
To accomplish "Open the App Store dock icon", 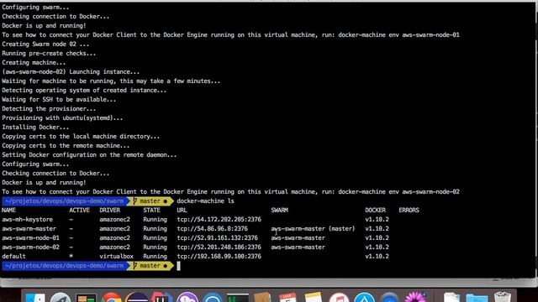I will pos(364,298).
